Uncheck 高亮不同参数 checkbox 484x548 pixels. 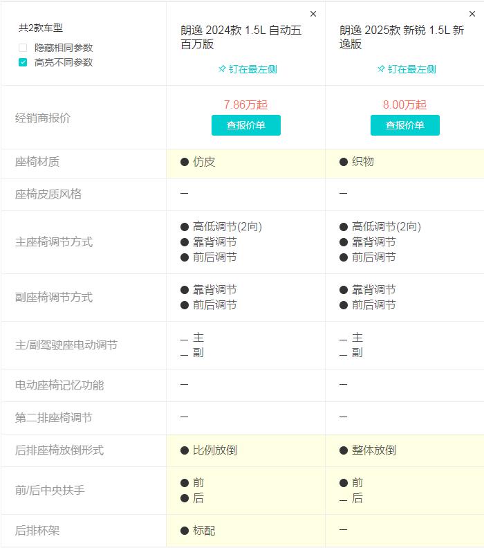pos(23,62)
